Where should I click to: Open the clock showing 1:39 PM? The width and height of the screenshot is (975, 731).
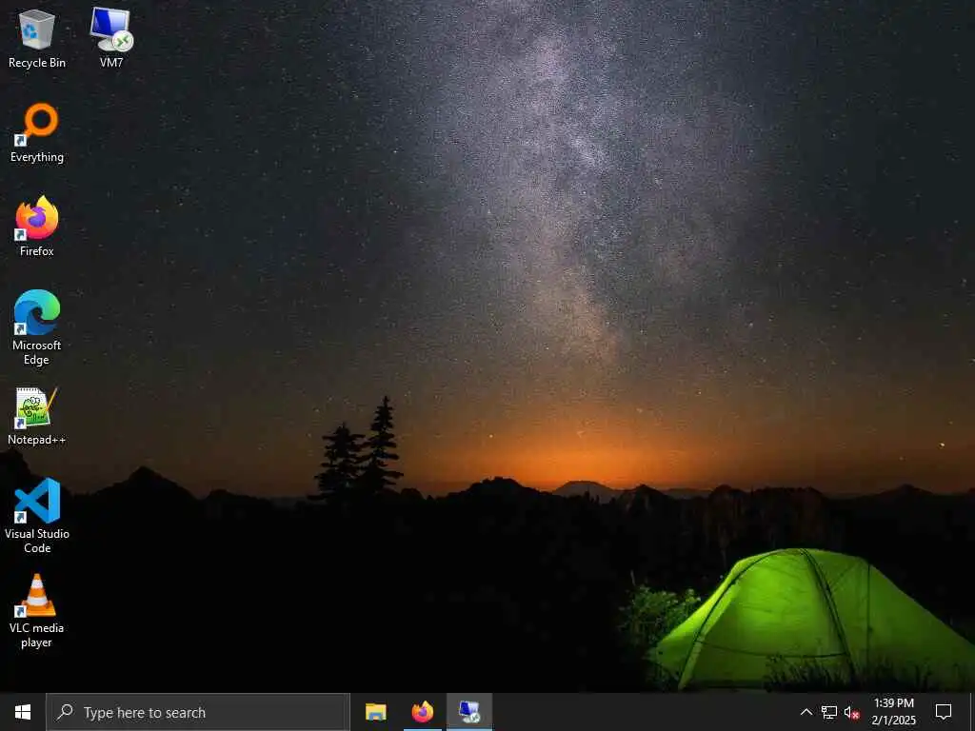coord(893,712)
